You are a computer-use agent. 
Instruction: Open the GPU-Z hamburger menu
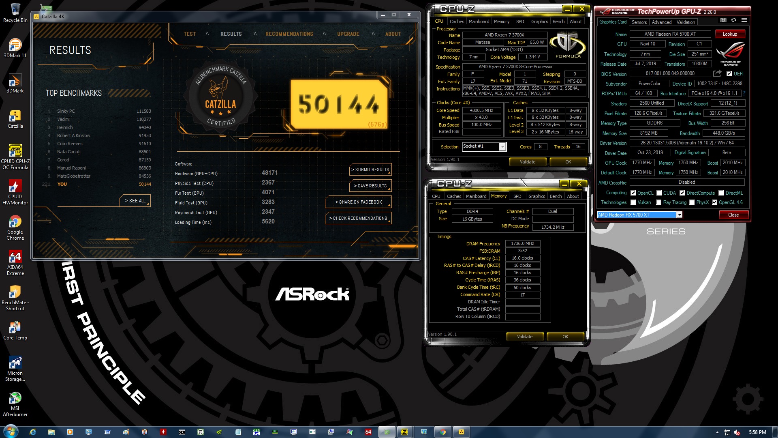744,20
